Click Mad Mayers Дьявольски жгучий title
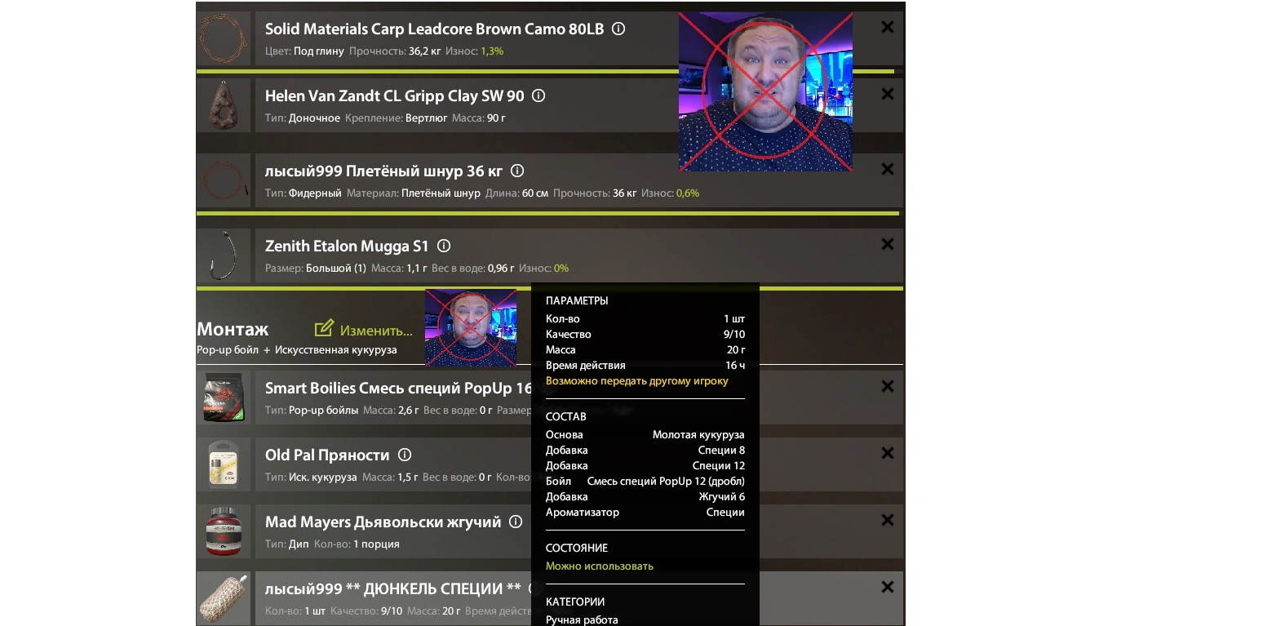The width and height of the screenshot is (1263, 626). click(383, 522)
